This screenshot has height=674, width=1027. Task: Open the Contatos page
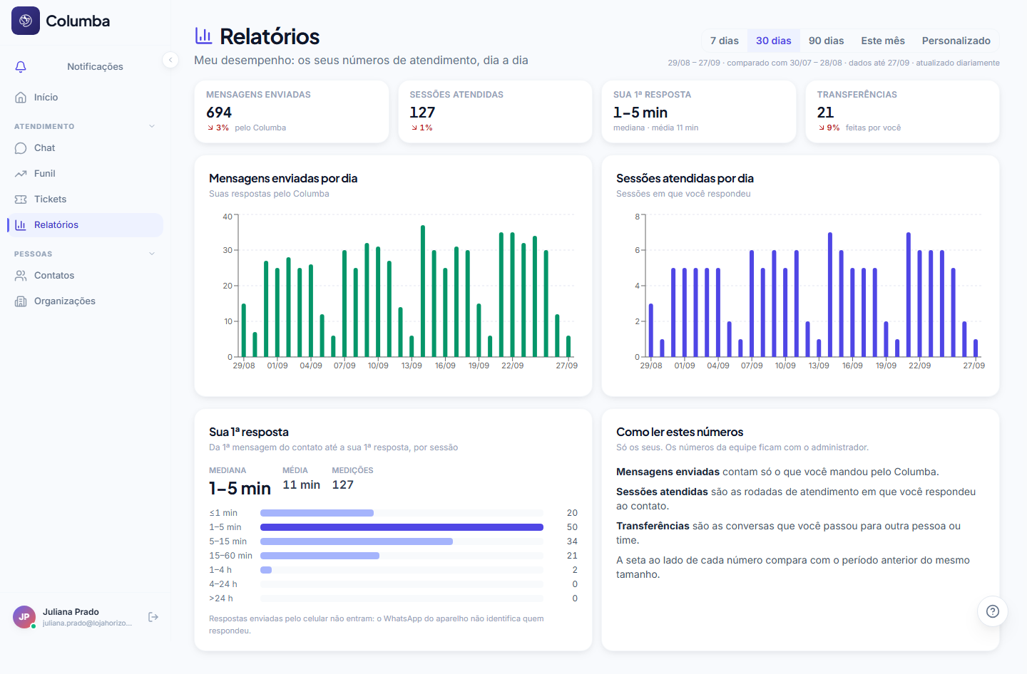(x=86, y=276)
